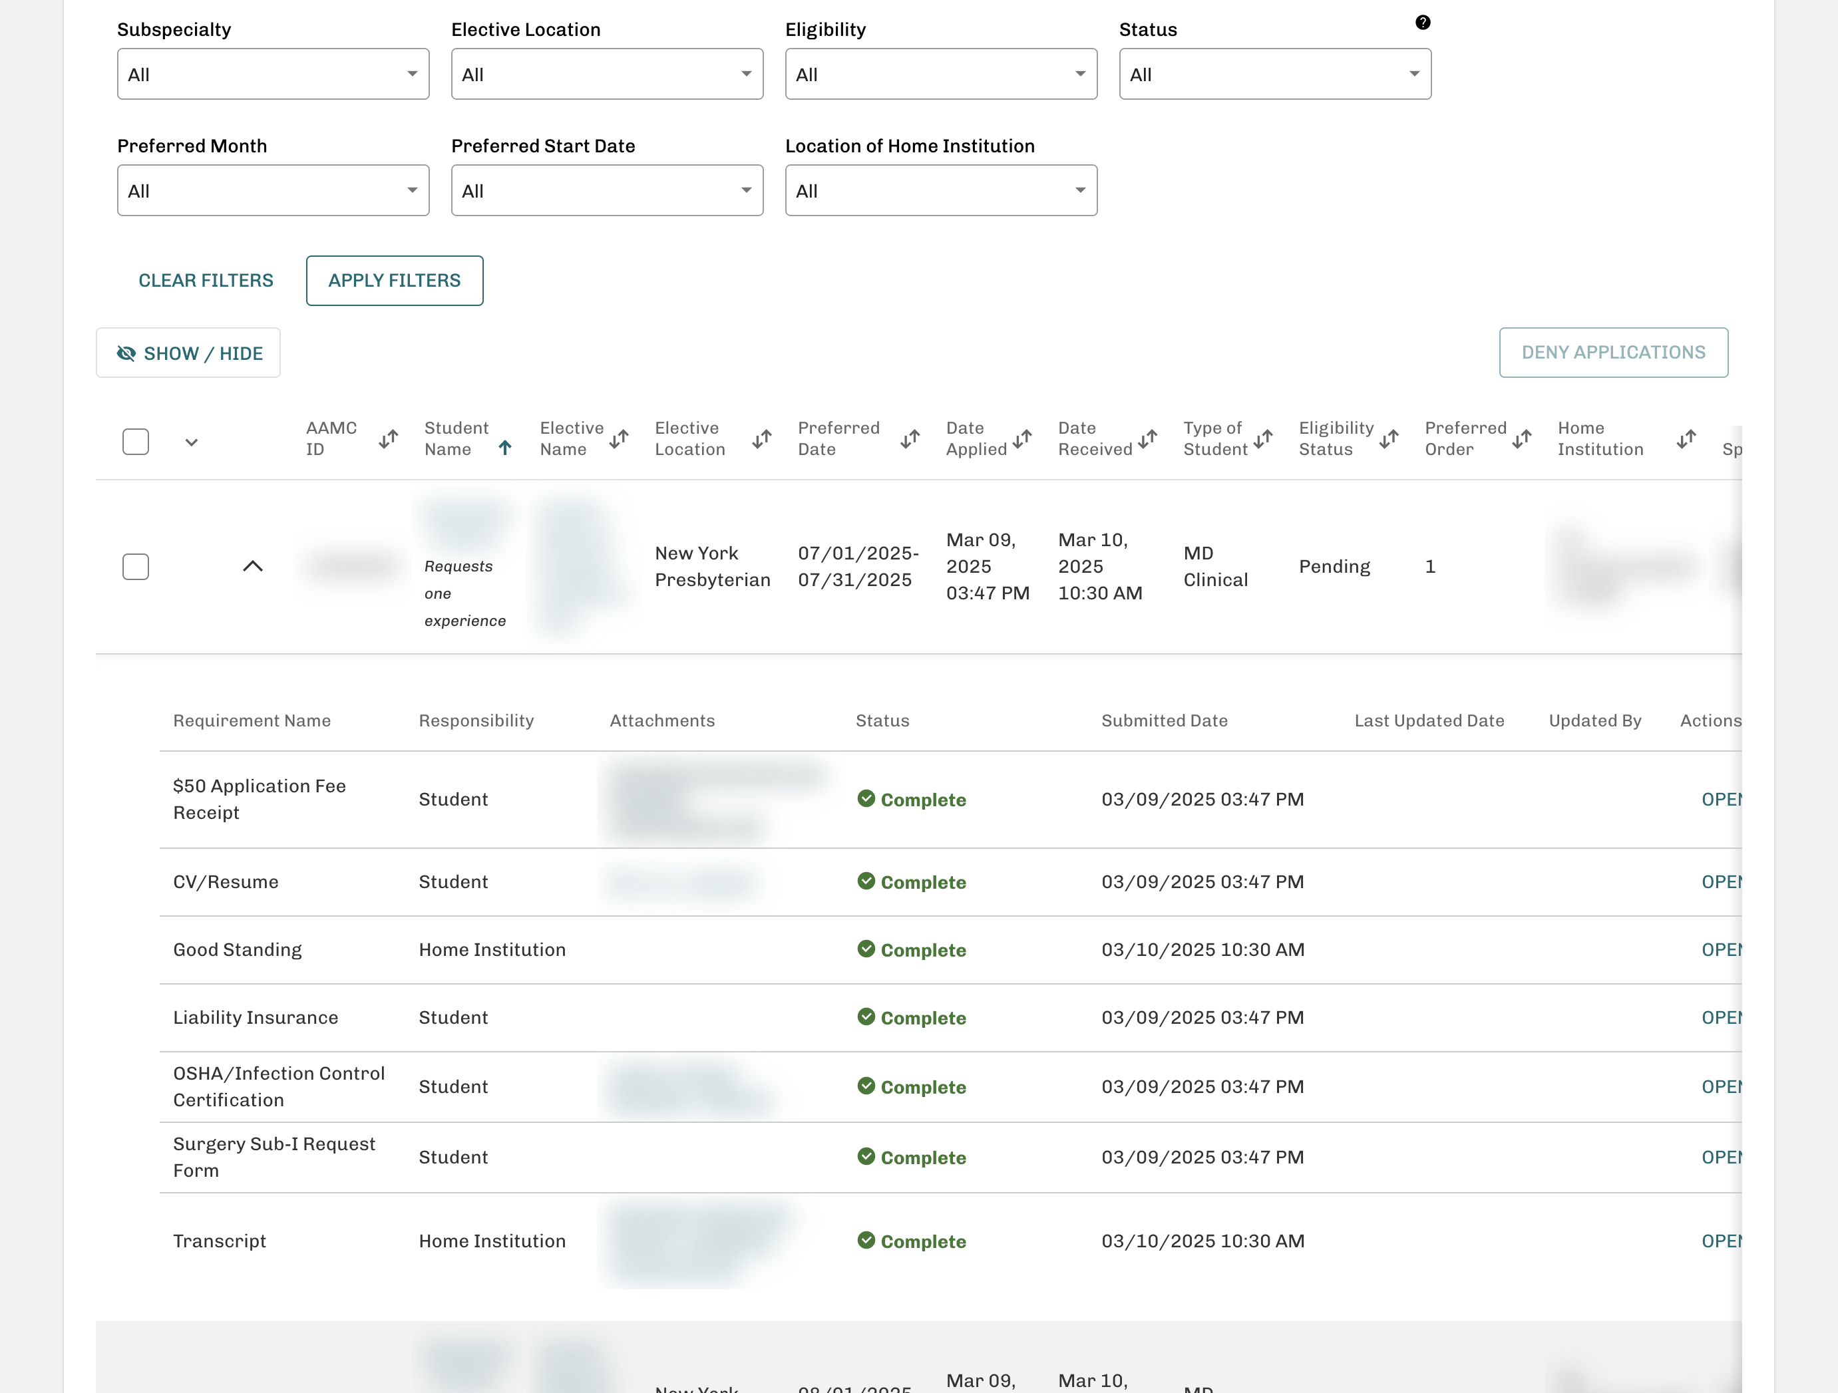Image resolution: width=1838 pixels, height=1393 pixels.
Task: Collapse the expanded application row
Action: [253, 567]
